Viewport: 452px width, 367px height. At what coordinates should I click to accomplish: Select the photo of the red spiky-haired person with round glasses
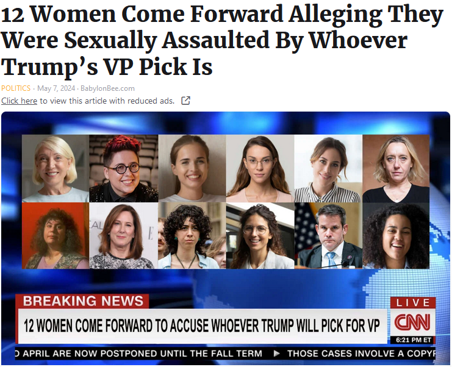[x=124, y=168]
